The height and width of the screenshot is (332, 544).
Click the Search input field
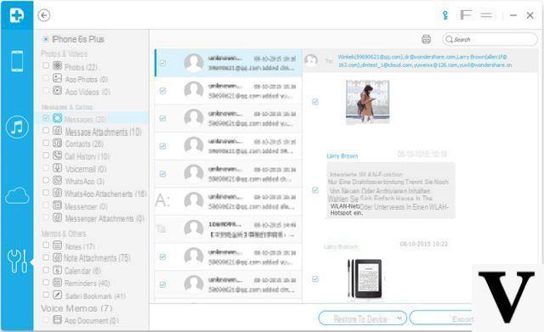tap(490, 39)
